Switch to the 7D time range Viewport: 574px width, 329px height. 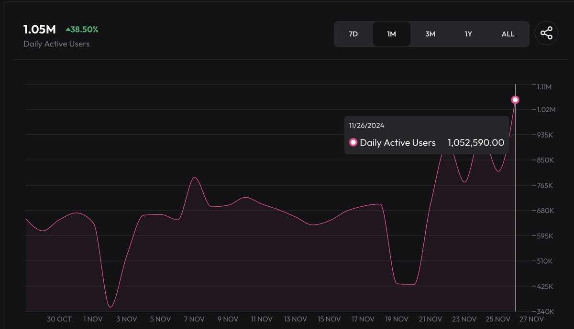(353, 34)
